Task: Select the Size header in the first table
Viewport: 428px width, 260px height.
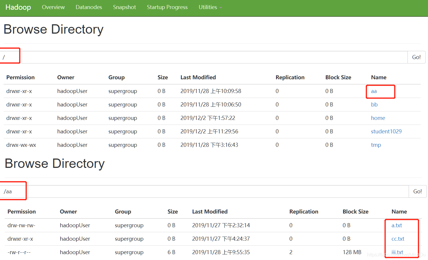Action: coord(163,78)
